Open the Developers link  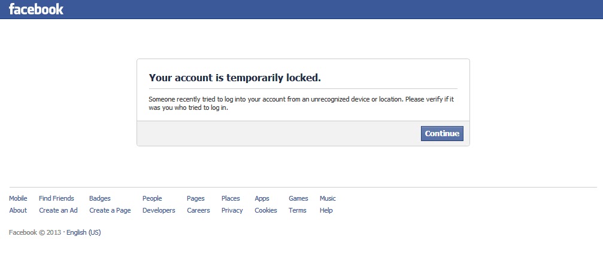coord(159,210)
